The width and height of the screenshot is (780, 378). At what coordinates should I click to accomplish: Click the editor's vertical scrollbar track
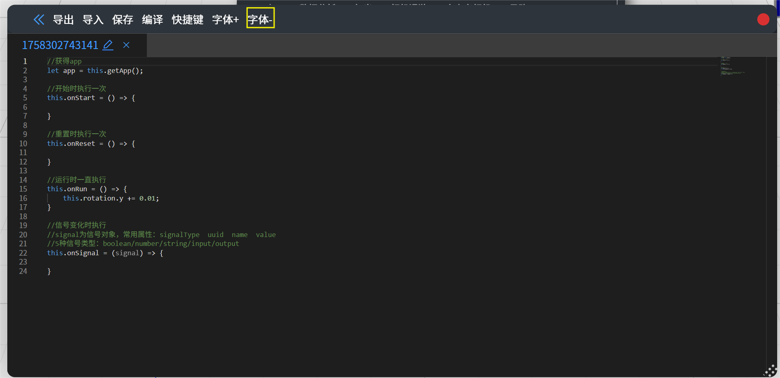771,203
